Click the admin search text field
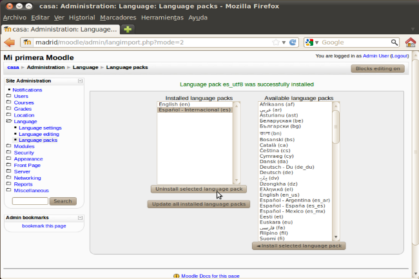 tap(30, 201)
